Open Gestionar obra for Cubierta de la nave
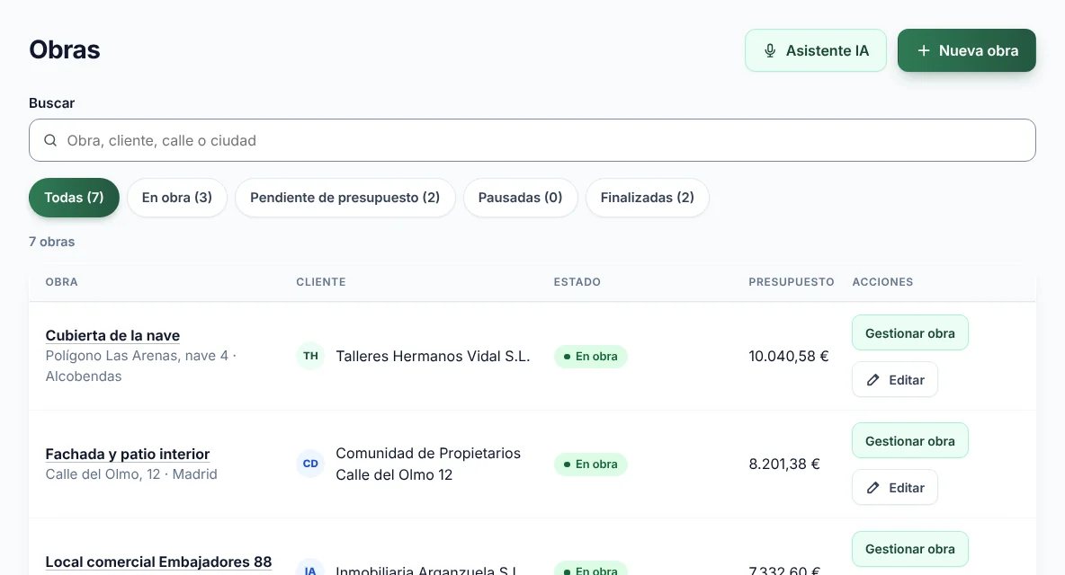This screenshot has width=1065, height=575. 910,333
